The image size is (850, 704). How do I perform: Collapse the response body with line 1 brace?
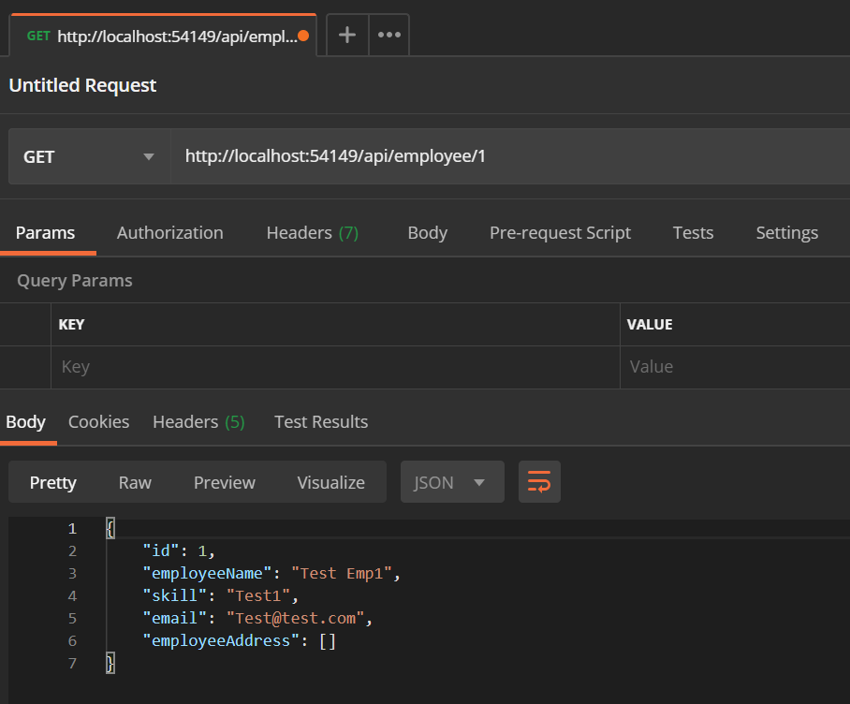(x=110, y=527)
